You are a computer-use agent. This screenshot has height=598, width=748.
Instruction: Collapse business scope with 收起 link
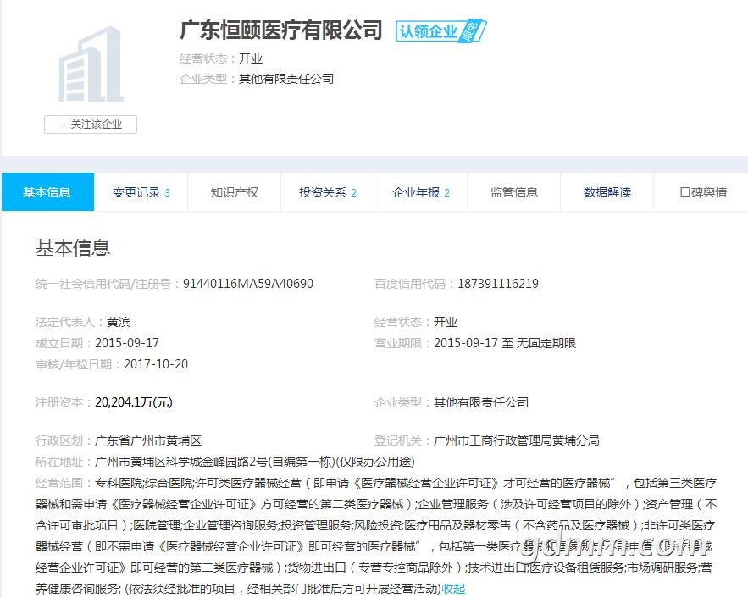coord(453,589)
